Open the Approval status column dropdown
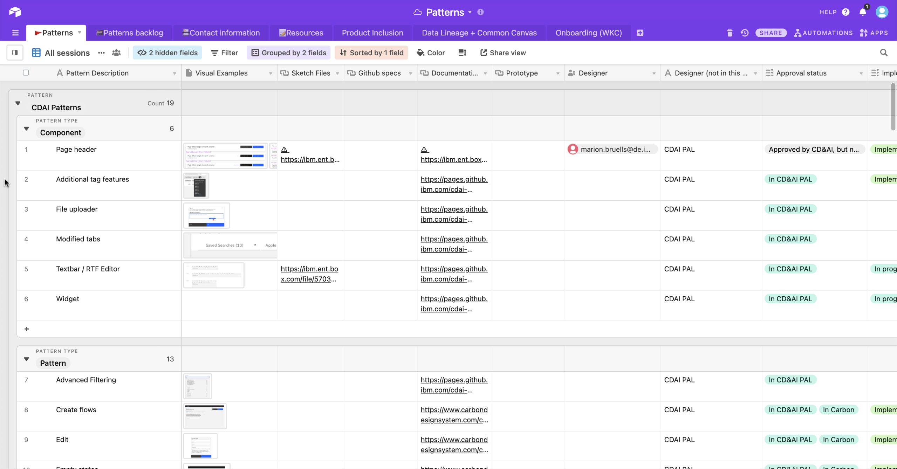 (x=861, y=73)
